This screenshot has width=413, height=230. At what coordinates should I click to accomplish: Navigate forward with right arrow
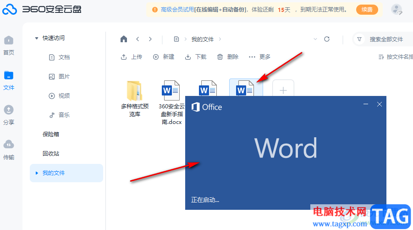pyautogui.click(x=150, y=39)
